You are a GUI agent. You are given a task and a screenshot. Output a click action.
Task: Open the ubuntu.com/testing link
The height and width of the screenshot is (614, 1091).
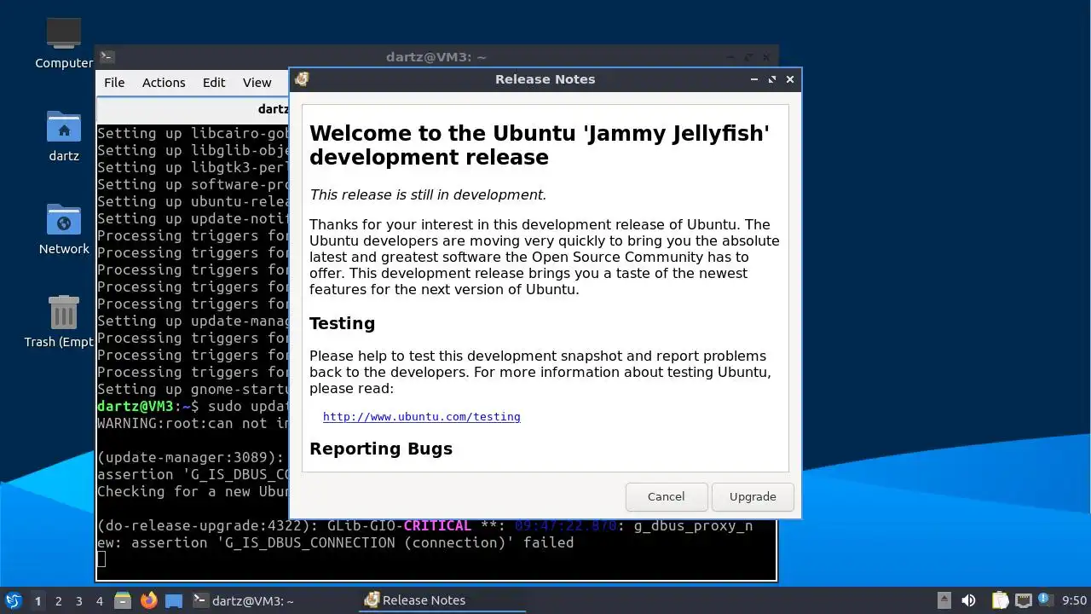coord(421,416)
